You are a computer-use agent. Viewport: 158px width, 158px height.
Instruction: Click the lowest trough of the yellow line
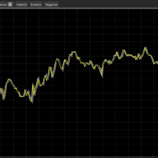click(32, 102)
